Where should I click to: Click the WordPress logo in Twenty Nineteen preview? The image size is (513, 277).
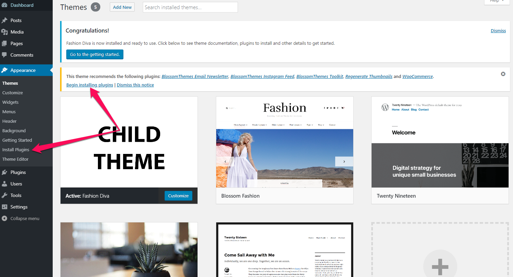[x=385, y=107]
